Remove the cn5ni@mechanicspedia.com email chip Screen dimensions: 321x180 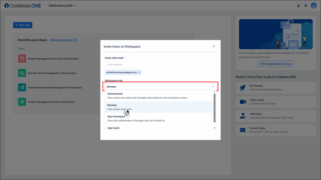coord(139,72)
